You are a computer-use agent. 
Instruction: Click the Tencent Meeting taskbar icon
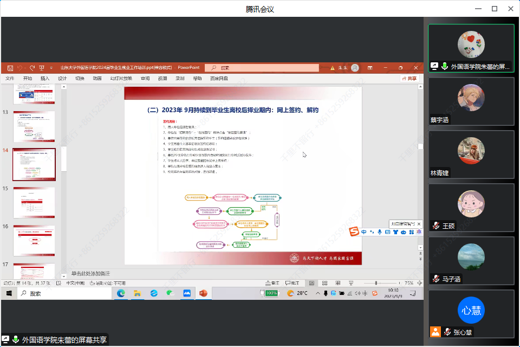coord(187,293)
